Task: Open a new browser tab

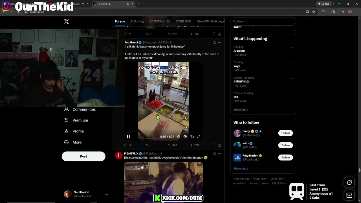Action: [139, 4]
